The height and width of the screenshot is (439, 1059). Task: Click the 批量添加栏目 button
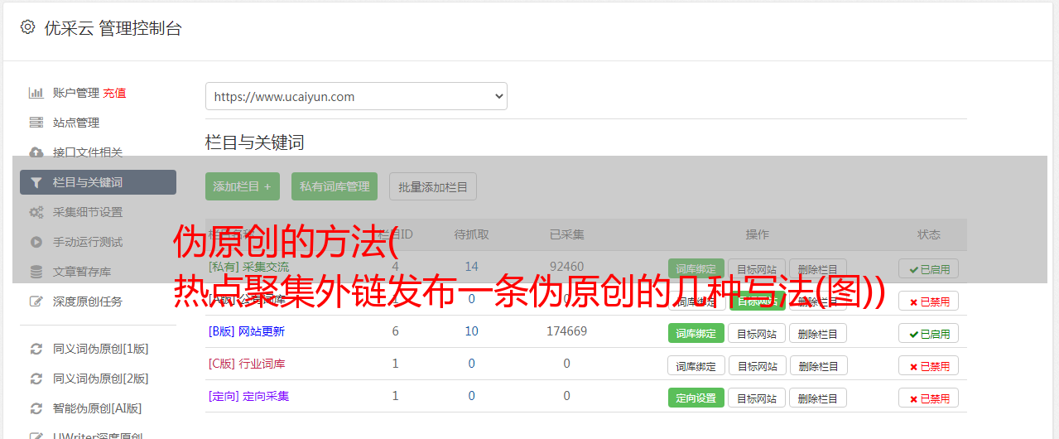(433, 186)
